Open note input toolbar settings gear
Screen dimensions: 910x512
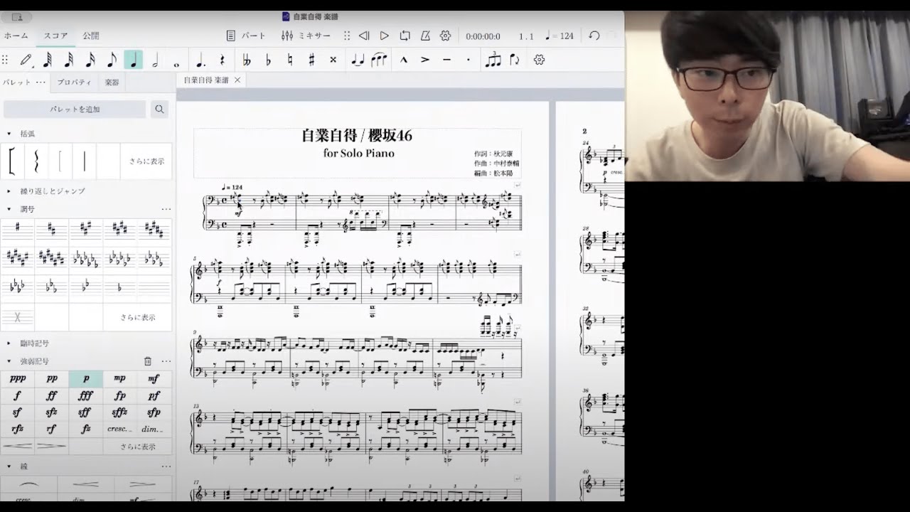[x=539, y=60]
